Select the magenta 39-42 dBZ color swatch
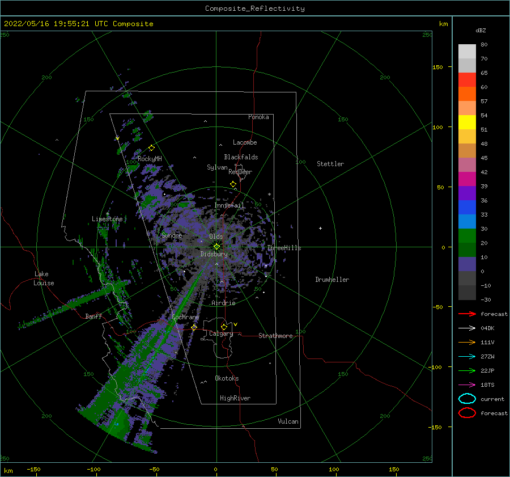This screenshot has width=510, height=477. point(467,179)
